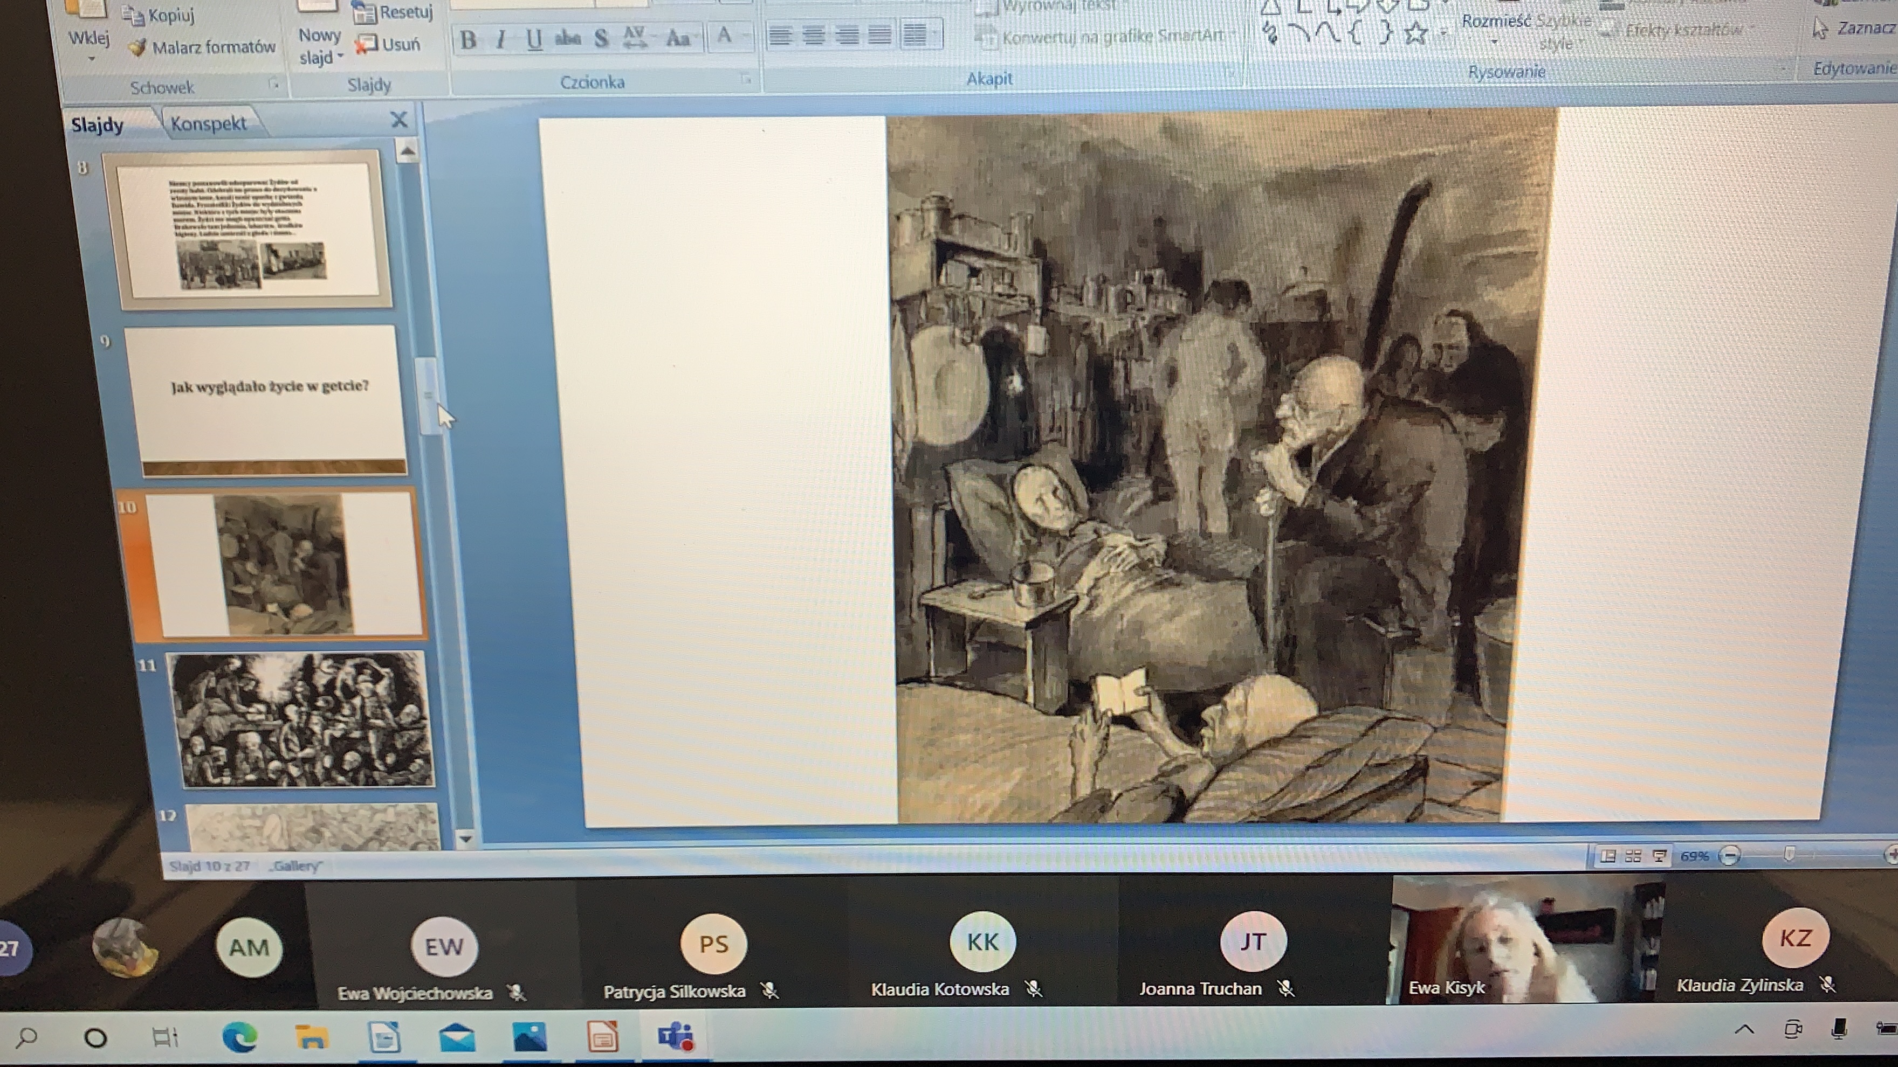The width and height of the screenshot is (1898, 1067).
Task: Click the center text alignment icon
Action: [814, 36]
